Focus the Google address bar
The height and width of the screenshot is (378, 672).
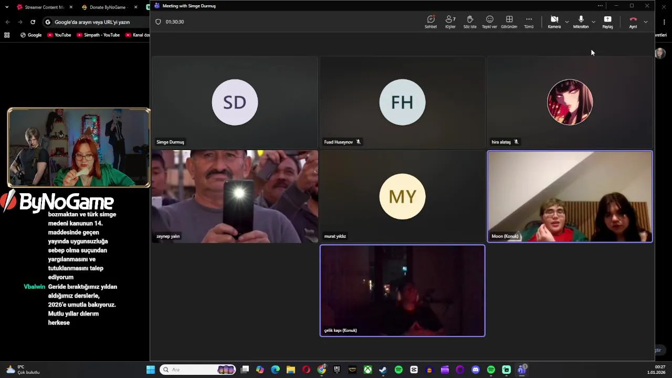pos(96,22)
